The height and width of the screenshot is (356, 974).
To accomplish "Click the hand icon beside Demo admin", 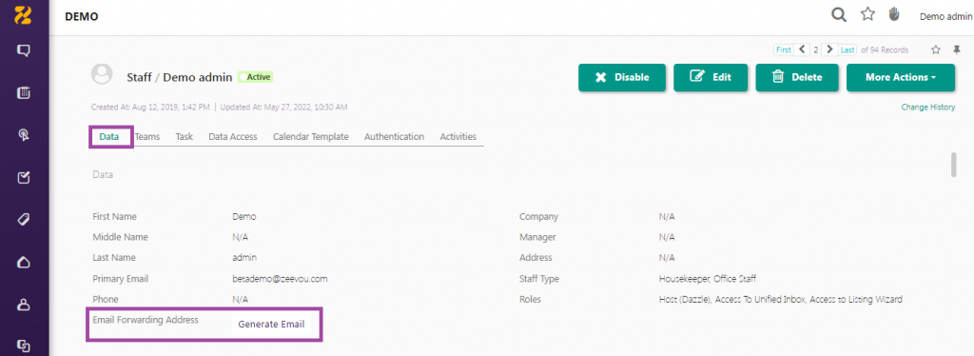I will 894,15.
